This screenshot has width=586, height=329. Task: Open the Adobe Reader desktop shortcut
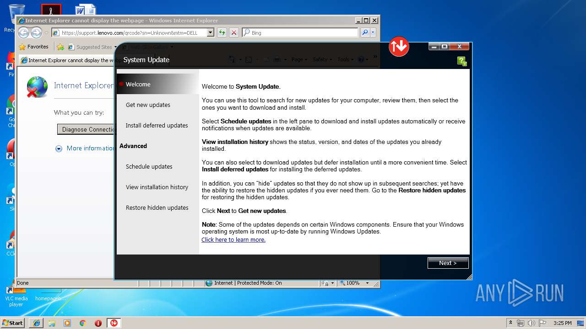(x=51, y=10)
